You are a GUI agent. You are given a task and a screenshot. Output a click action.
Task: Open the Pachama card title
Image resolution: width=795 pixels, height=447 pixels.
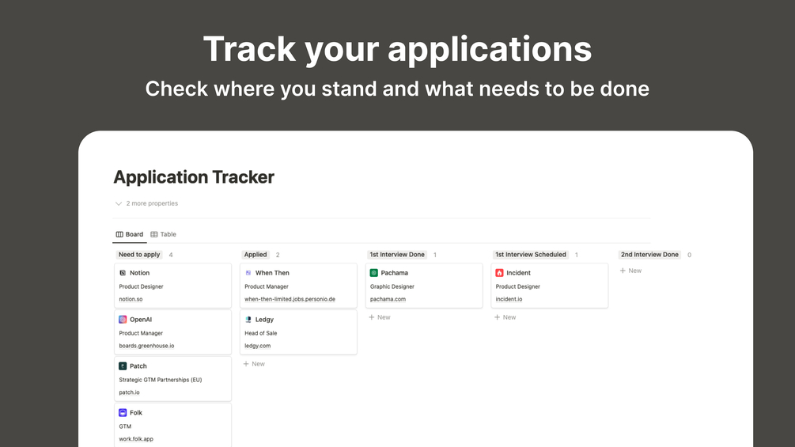coord(395,273)
